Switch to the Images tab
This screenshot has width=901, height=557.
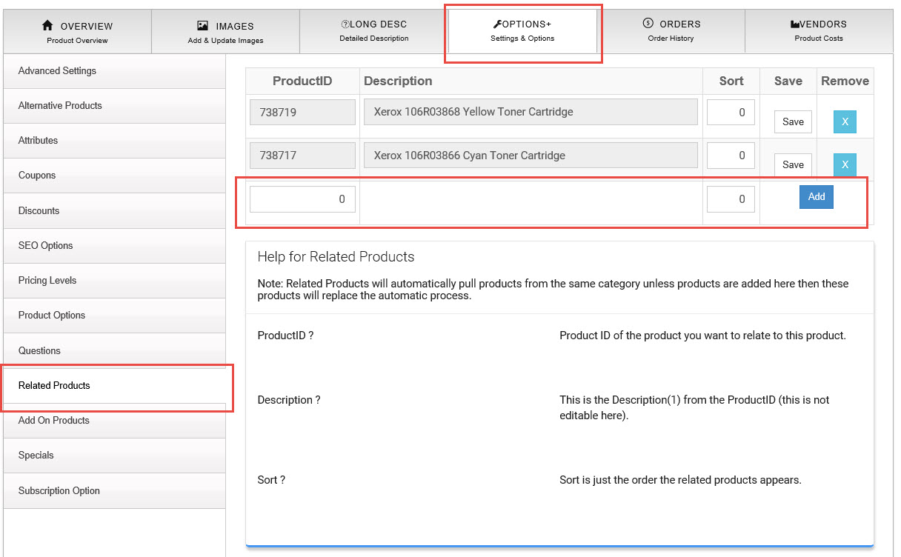225,32
